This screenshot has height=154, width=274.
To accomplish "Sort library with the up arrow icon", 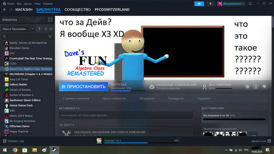I will pyautogui.click(x=39, y=29).
